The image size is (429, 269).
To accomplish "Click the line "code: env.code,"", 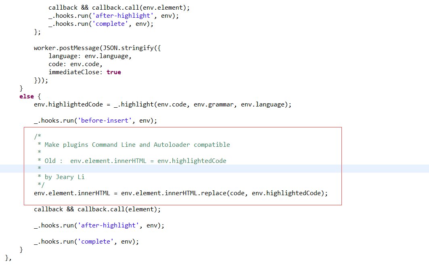I will (x=75, y=64).
